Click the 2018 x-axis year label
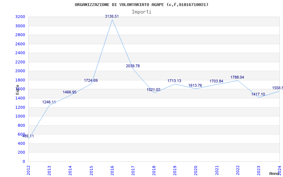The height and width of the screenshot is (177, 283). click(154, 171)
